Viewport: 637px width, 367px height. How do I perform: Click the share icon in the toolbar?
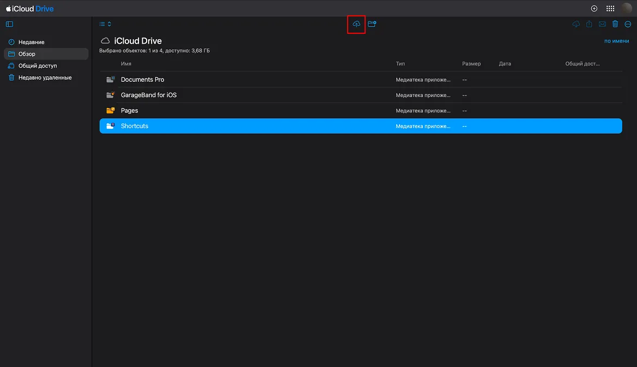[589, 24]
